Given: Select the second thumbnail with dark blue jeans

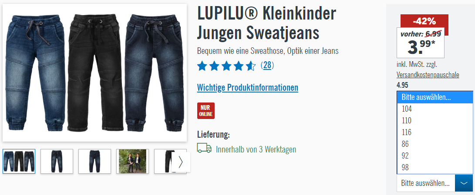Looking at the screenshot, I should point(57,162).
